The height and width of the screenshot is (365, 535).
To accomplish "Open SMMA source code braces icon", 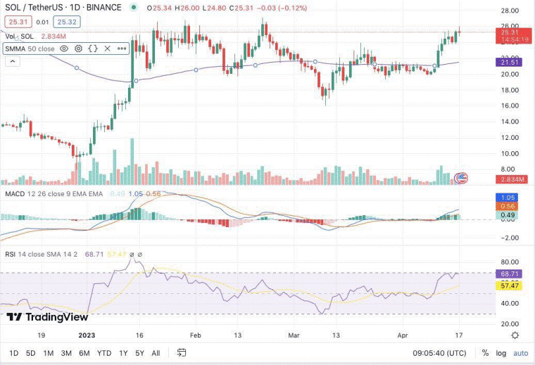I will coord(93,49).
